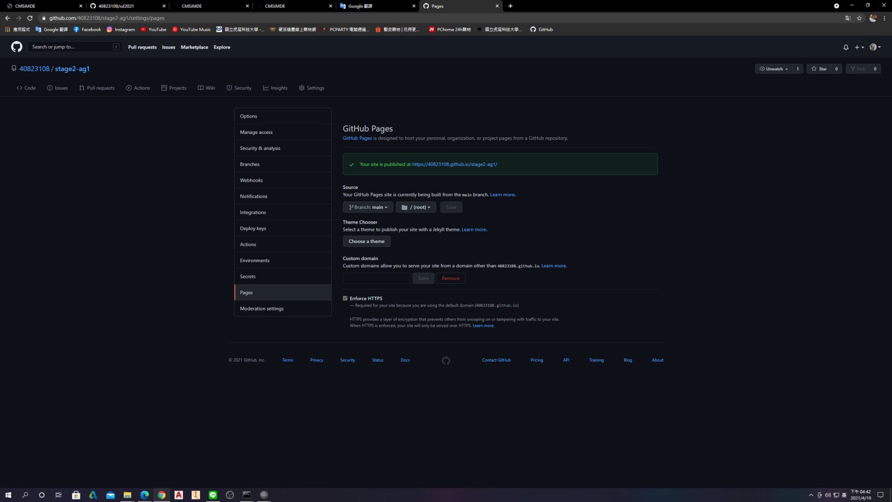Reload the page with browser refresh icon
Image resolution: width=892 pixels, height=502 pixels.
tap(30, 18)
